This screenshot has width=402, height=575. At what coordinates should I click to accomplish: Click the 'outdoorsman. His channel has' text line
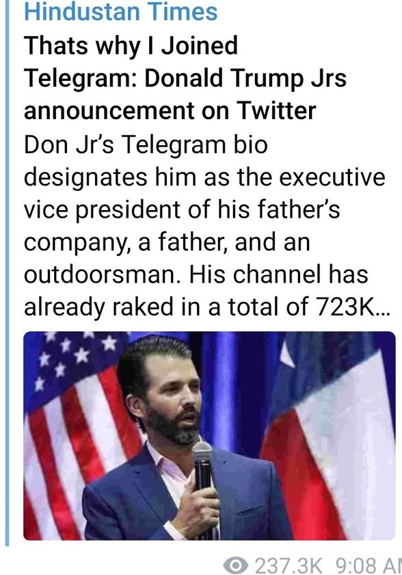pyautogui.click(x=196, y=274)
